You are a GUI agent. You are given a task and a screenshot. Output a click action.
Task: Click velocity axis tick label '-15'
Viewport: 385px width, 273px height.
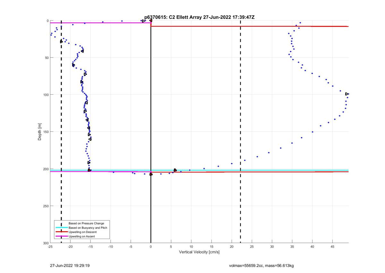tap(90, 247)
